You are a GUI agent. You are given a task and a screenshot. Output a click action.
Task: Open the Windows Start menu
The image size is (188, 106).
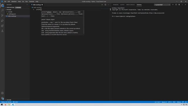pos(2,105)
